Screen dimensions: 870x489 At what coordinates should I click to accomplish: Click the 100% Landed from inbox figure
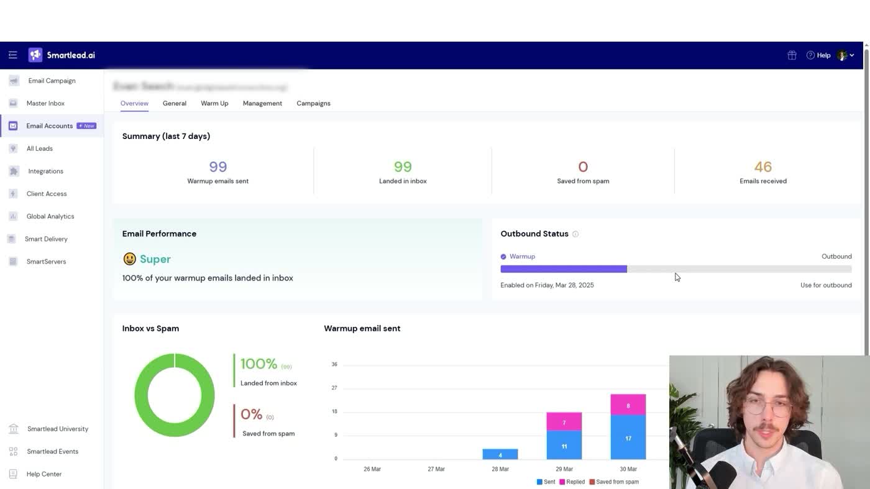259,364
